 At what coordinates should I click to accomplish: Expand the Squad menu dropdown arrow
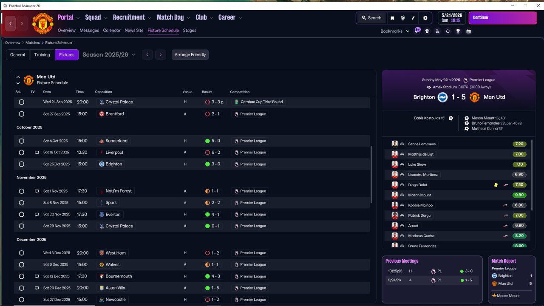pyautogui.click(x=105, y=18)
